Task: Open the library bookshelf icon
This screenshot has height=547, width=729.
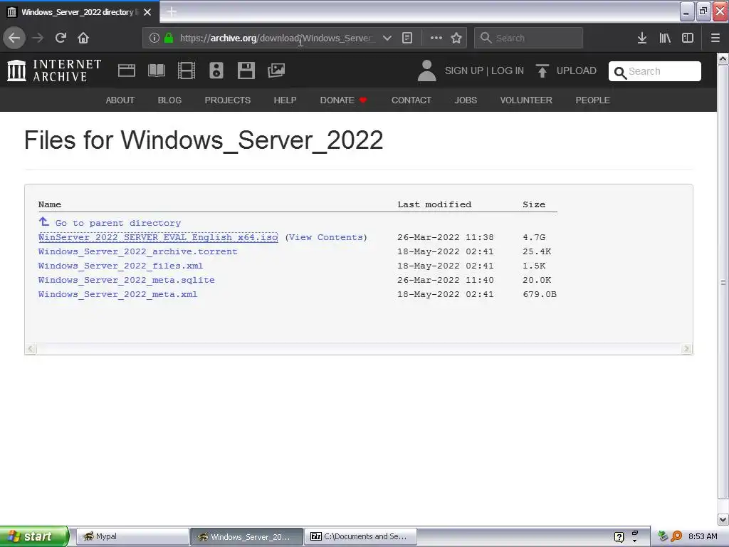Action: [665, 38]
